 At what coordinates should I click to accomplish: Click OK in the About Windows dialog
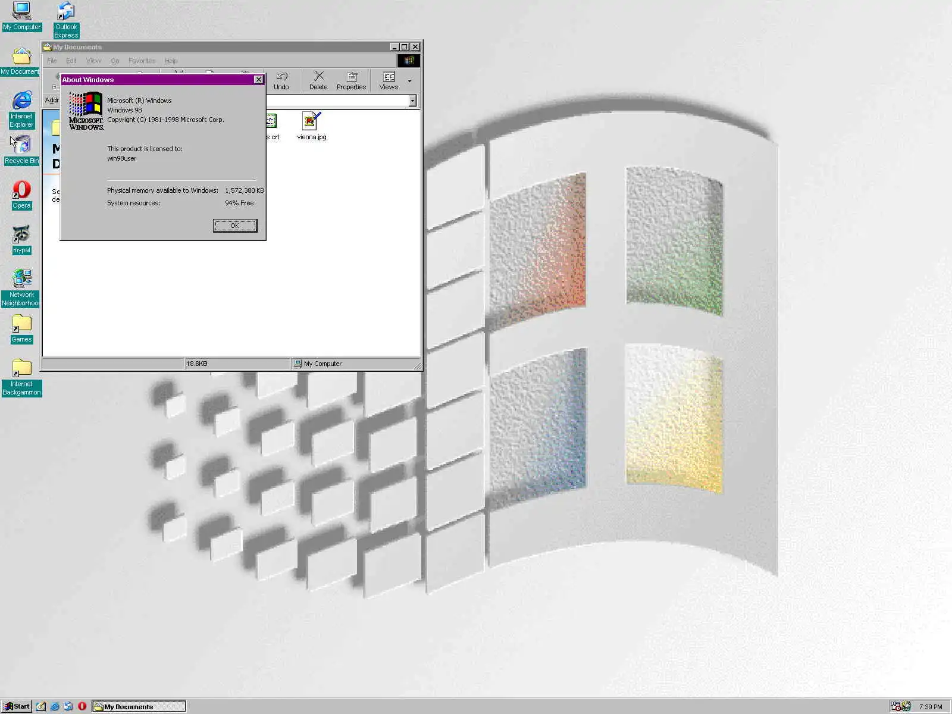coord(235,226)
